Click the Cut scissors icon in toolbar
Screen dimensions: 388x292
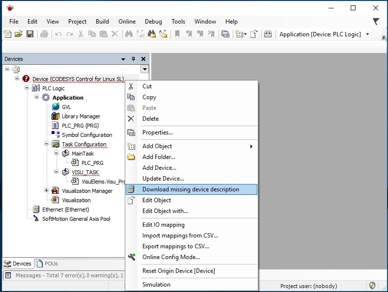[x=81, y=34]
